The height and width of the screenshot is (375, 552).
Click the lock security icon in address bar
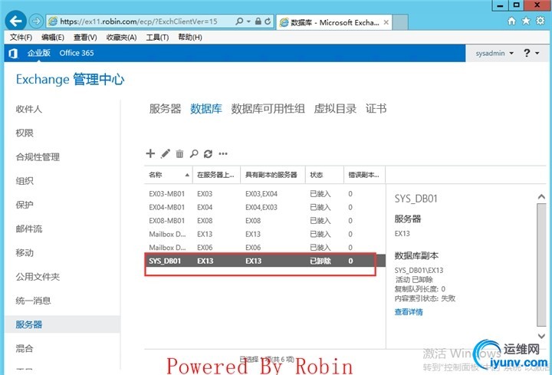tap(258, 21)
